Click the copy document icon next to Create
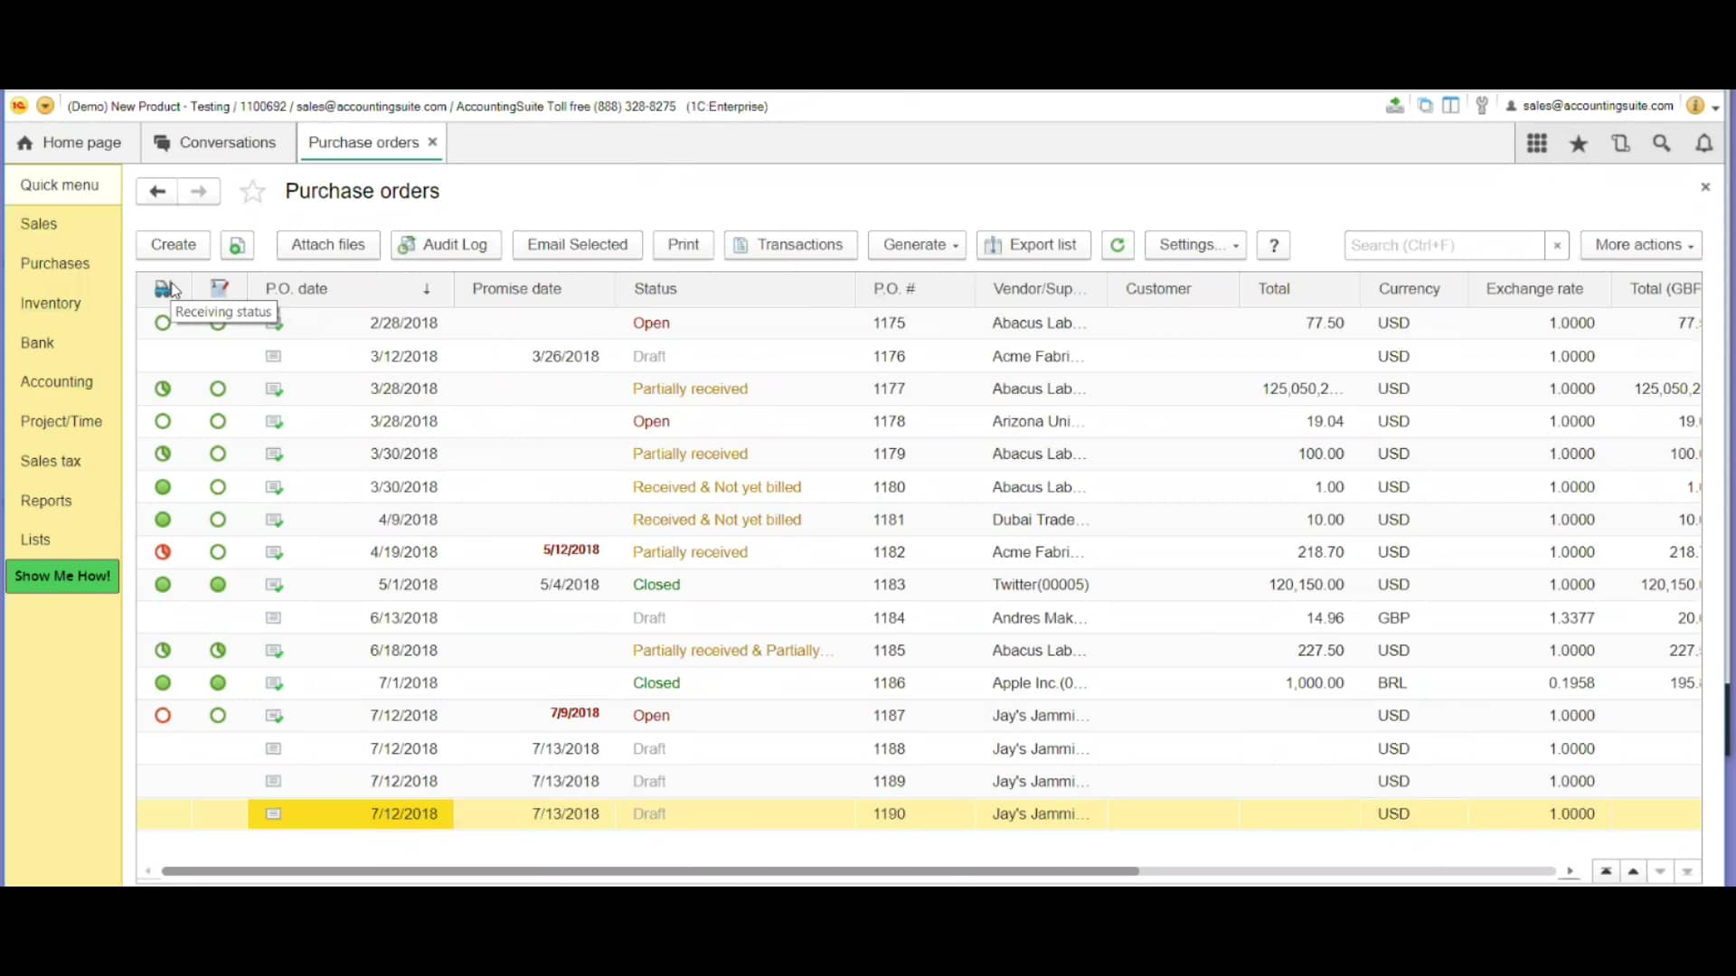The image size is (1736, 976). point(237,245)
